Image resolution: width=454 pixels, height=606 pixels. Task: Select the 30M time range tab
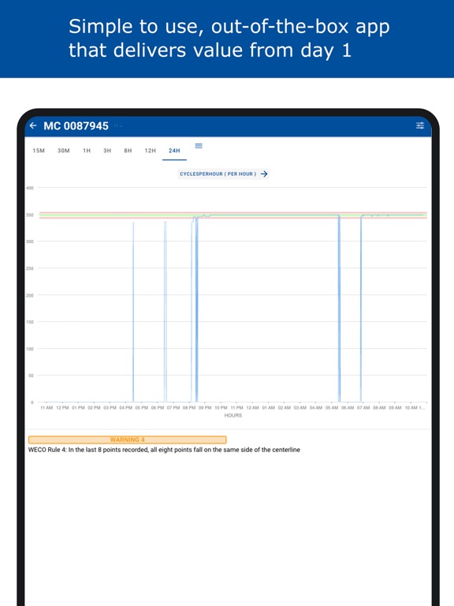pos(64,151)
